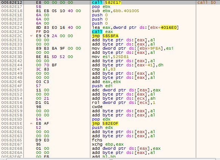
Task: Select the 'push edi' instruction
Action: pos(102,86)
